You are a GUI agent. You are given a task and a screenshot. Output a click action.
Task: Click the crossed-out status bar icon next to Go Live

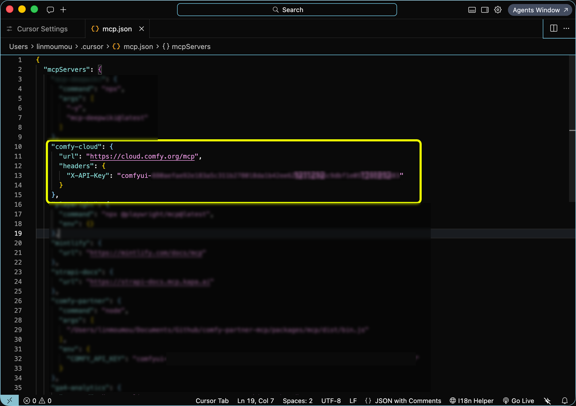tap(547, 401)
